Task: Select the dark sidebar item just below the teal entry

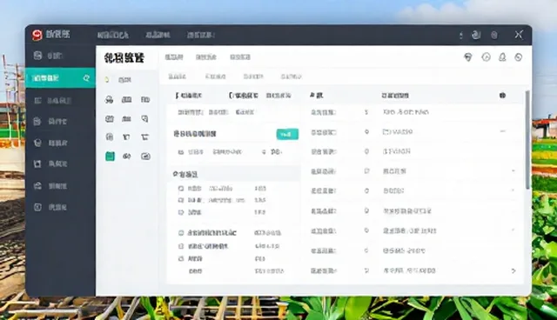Action: pyautogui.click(x=60, y=101)
